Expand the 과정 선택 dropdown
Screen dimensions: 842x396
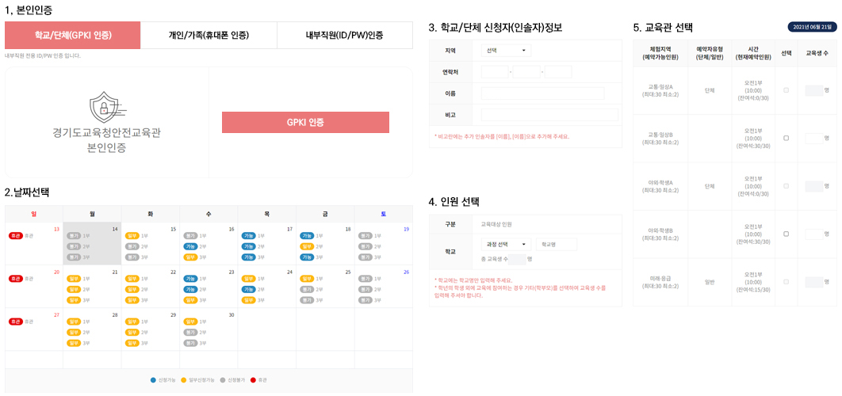pos(506,245)
